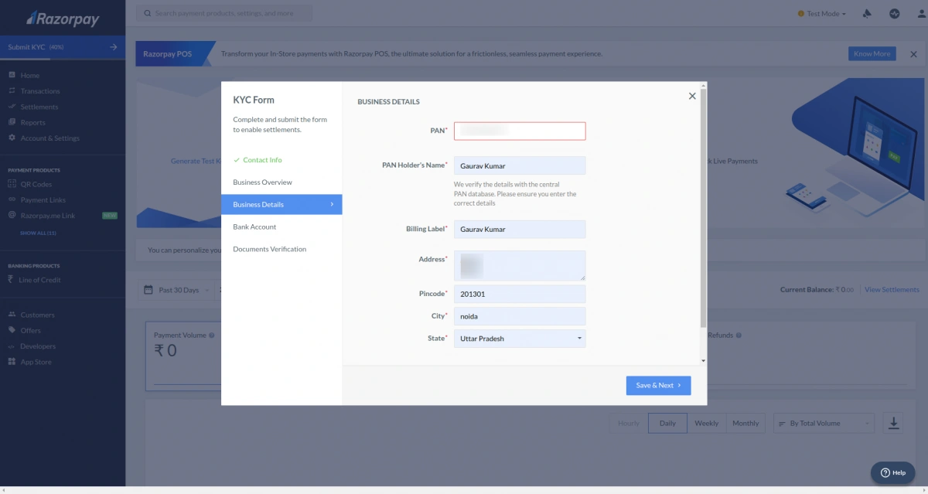The width and height of the screenshot is (928, 494).
Task: Open the Transactions section
Action: point(37,90)
